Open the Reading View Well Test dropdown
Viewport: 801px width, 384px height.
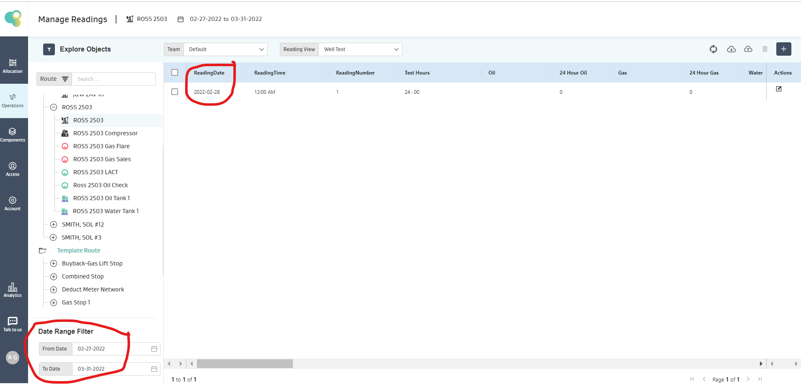pyautogui.click(x=360, y=49)
